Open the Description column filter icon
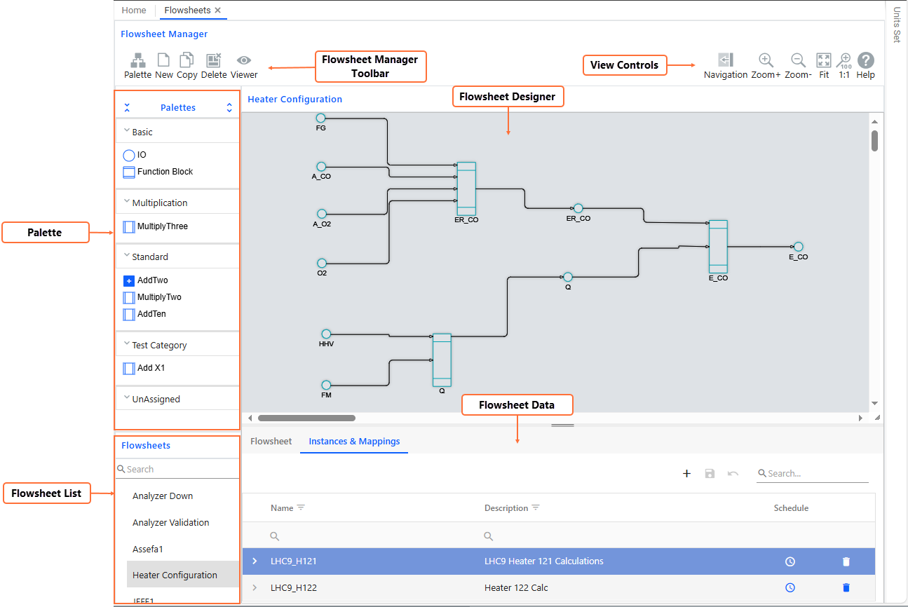The image size is (908, 607). 536,507
